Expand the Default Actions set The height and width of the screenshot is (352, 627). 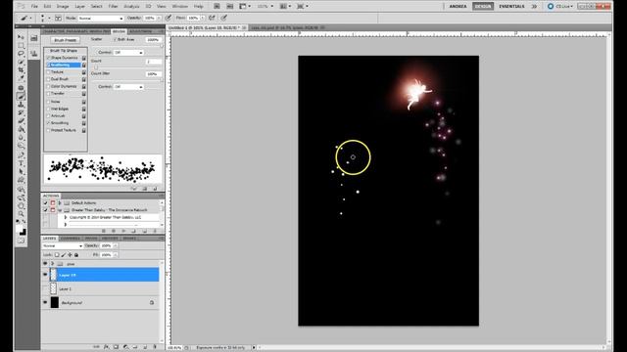pyautogui.click(x=60, y=202)
